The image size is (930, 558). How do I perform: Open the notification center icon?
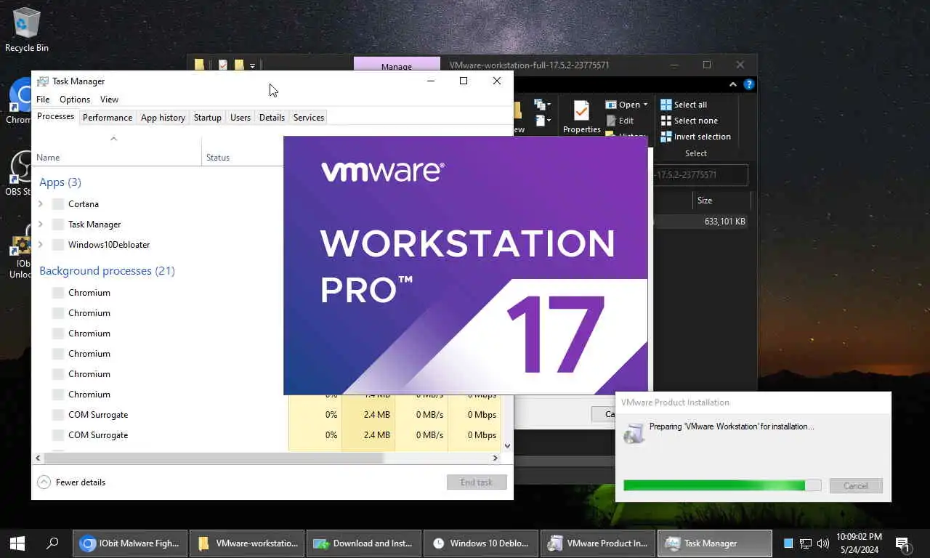click(903, 543)
